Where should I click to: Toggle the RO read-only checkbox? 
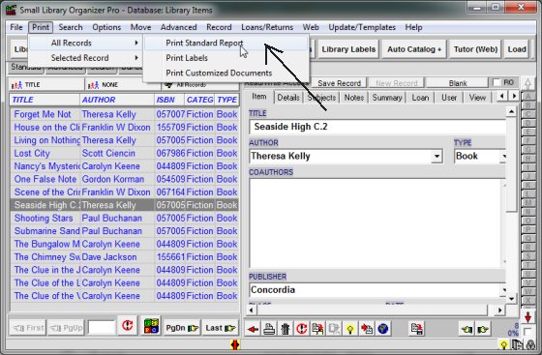click(497, 82)
